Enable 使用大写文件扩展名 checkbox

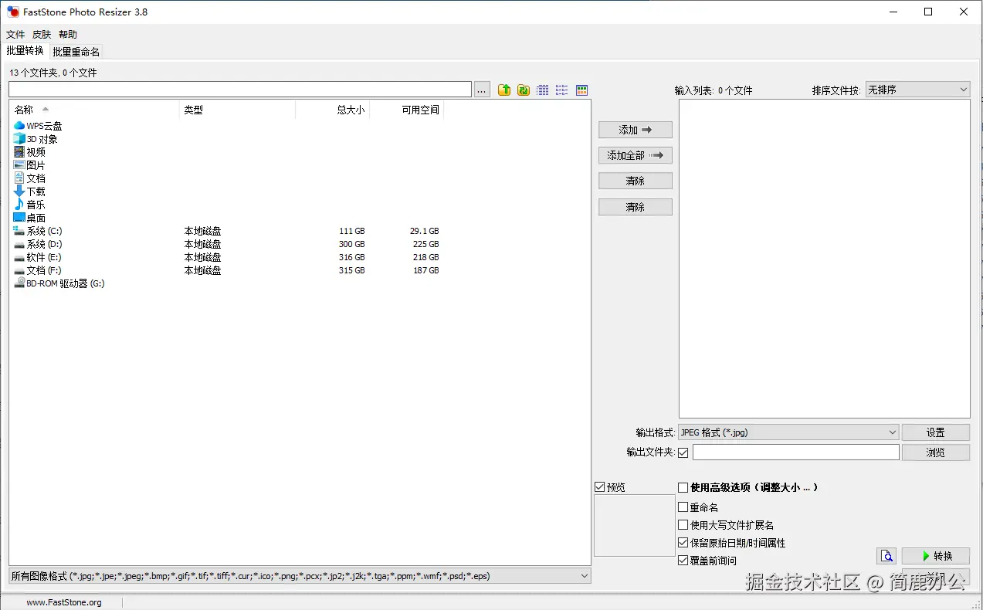coord(683,525)
